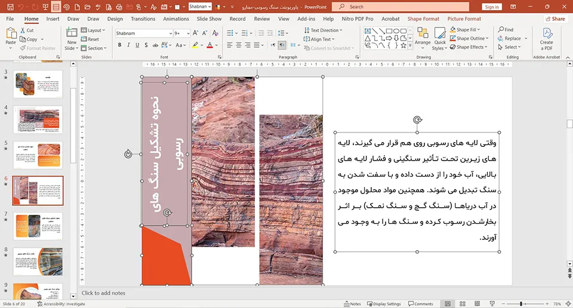This screenshot has height=308, width=573.
Task: Click the Save icon in the quick access toolbar
Action: pos(10,7)
